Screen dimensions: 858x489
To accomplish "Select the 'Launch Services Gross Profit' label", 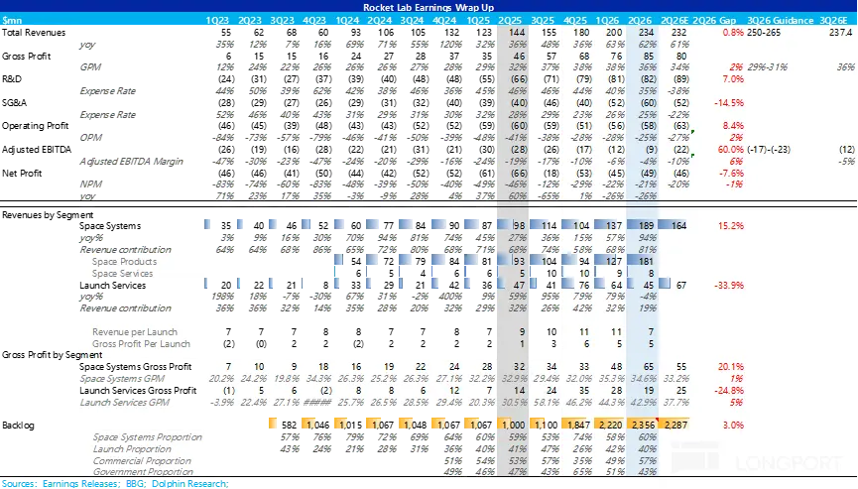I will 138,391.
